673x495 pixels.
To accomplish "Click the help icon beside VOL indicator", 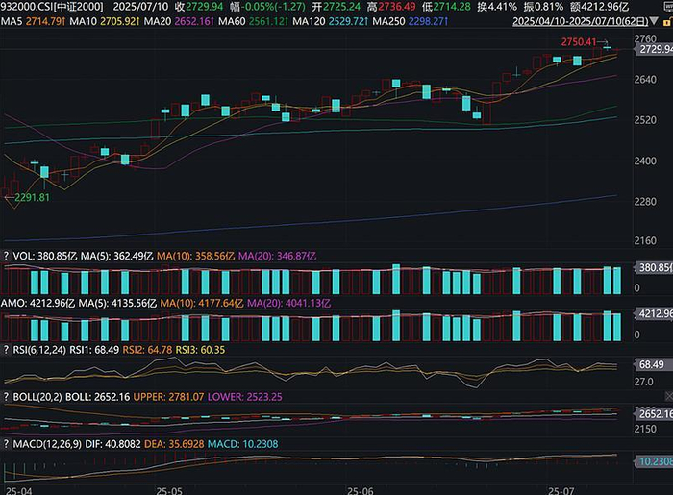I will pos(6,256).
